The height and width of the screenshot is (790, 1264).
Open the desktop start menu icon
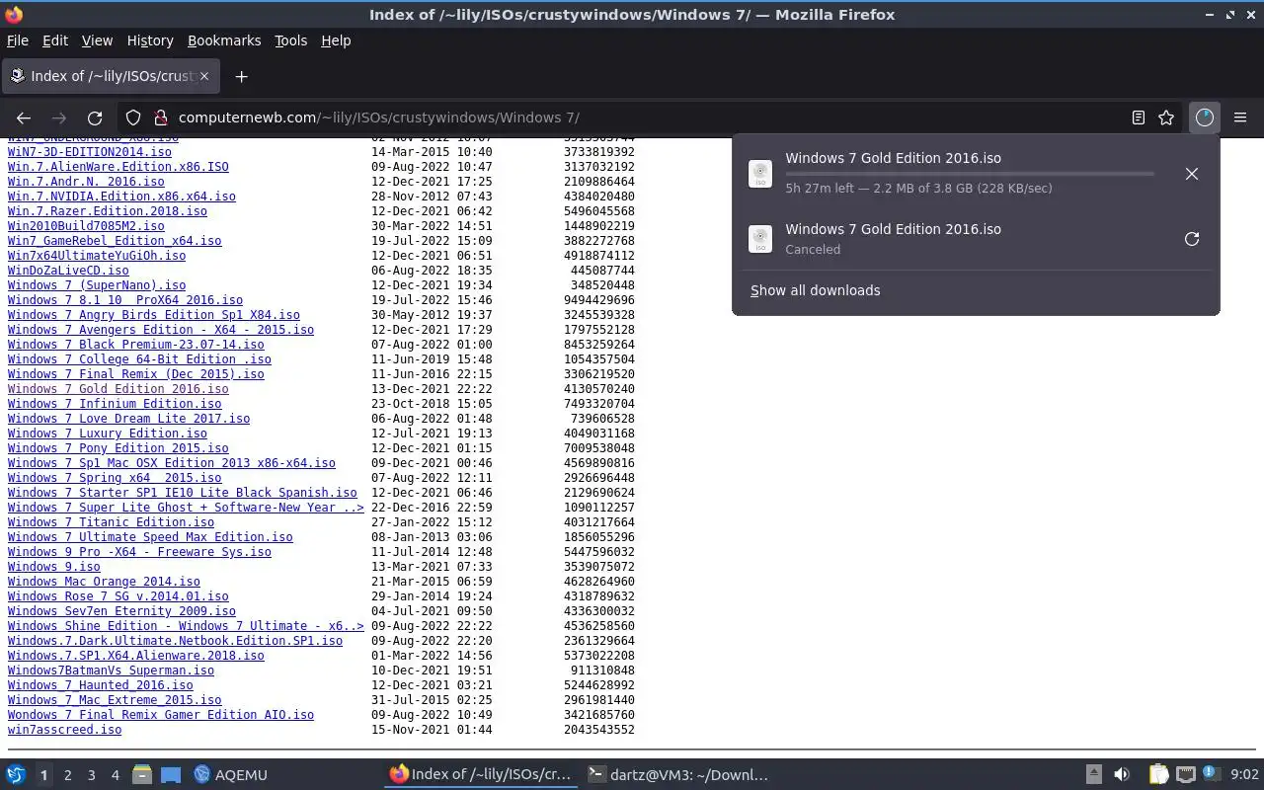coord(15,775)
